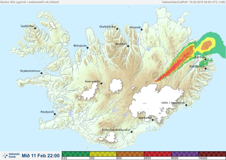Click the Reykjavík text label

(x=47, y=112)
